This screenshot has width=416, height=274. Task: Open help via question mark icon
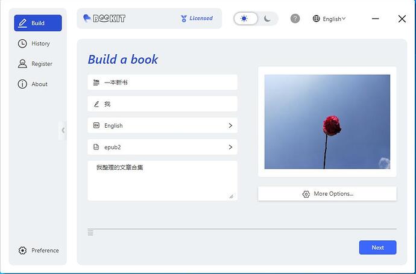[295, 19]
